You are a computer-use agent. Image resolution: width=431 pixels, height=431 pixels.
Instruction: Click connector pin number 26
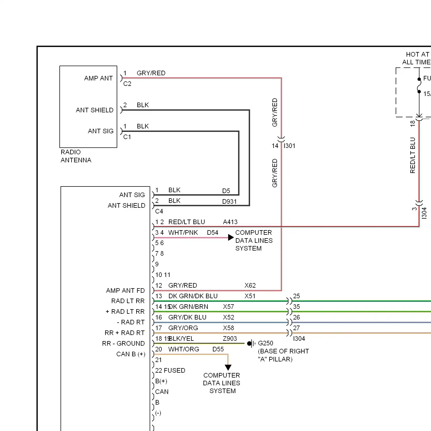pos(297,317)
